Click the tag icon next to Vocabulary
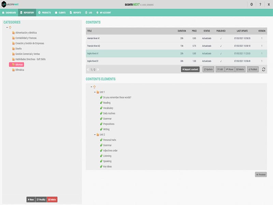Image resolution: width=273 pixels, height=205 pixels. tap(101, 108)
